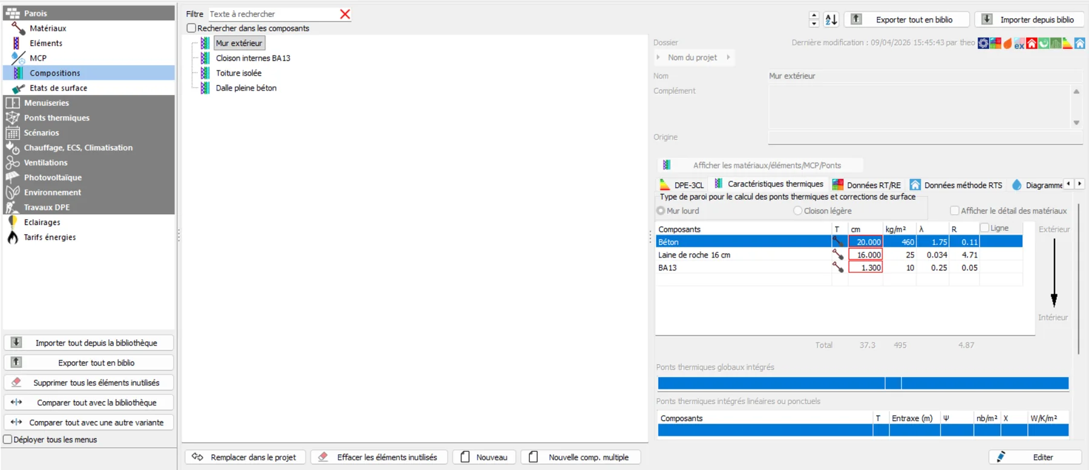Click the blue 'ex' icon in the Dossier row
Viewport: 1089px width, 470px height.
(x=1019, y=44)
